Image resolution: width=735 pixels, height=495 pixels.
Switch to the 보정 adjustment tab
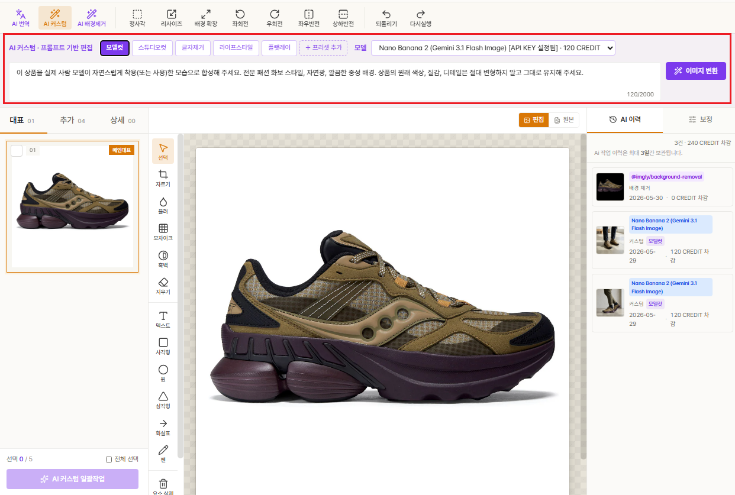pyautogui.click(x=700, y=119)
